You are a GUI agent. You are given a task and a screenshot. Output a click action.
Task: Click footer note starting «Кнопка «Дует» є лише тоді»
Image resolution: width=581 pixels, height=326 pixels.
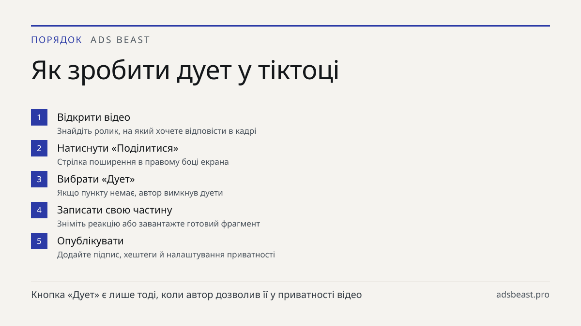(197, 295)
